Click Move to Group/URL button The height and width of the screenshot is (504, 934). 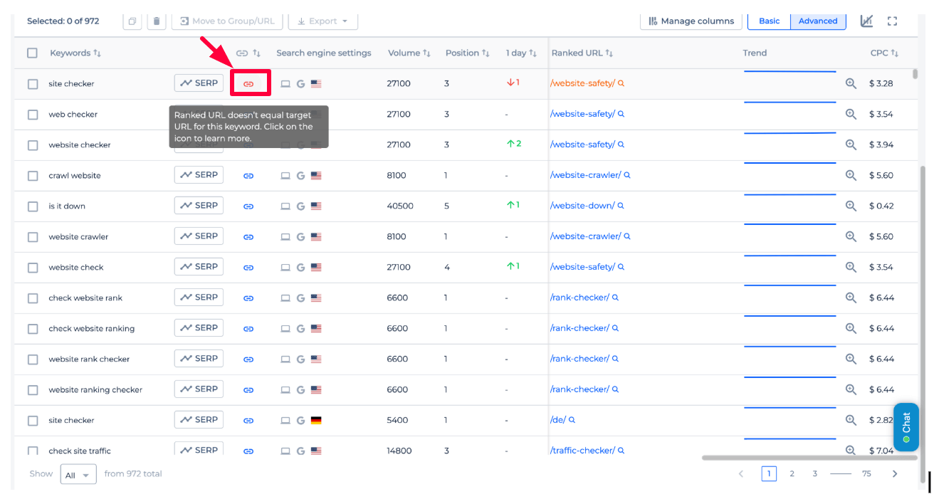[x=227, y=21]
